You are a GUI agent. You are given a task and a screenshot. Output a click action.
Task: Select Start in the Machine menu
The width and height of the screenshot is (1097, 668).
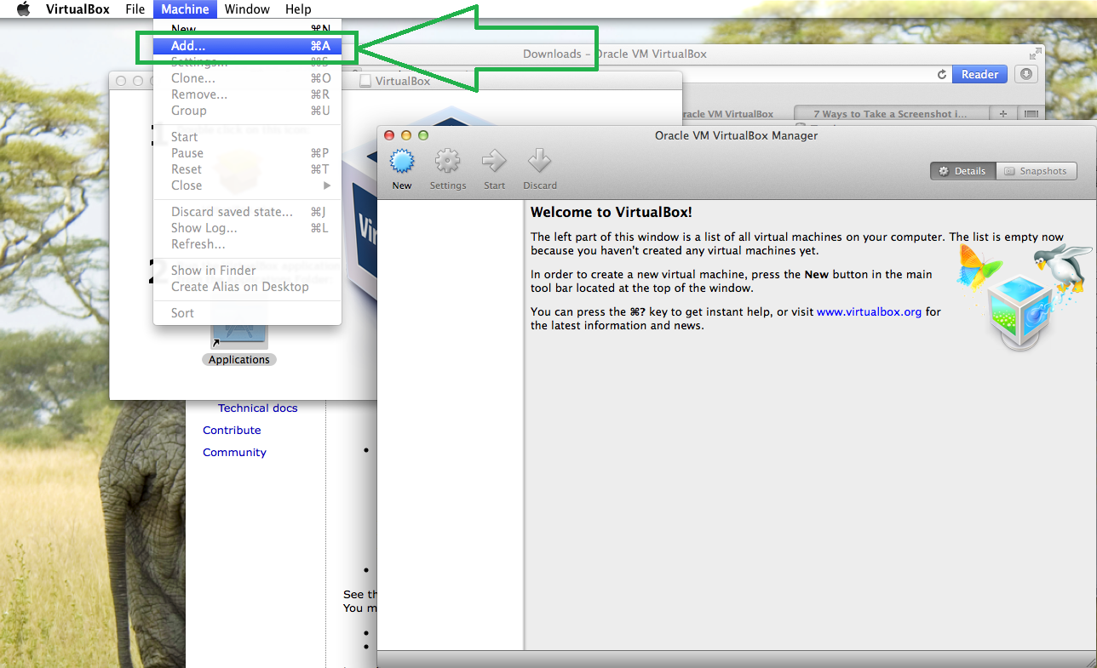point(247,137)
